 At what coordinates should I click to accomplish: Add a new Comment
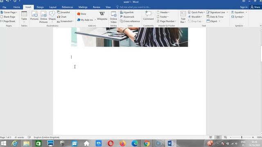pyautogui.click(x=148, y=16)
